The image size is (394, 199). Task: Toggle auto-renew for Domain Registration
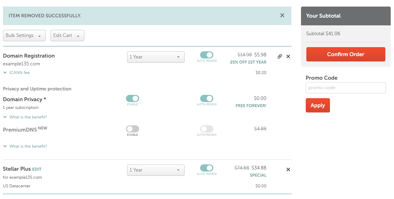coord(207,55)
